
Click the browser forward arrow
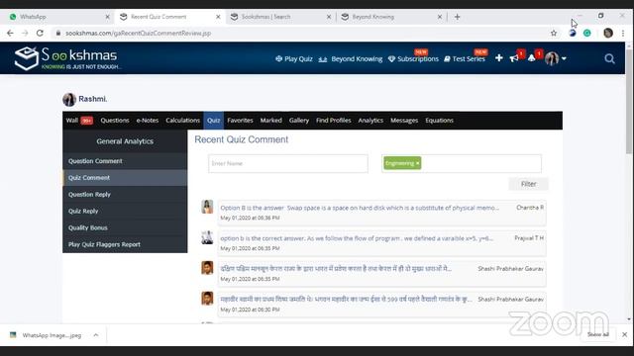[x=25, y=33]
